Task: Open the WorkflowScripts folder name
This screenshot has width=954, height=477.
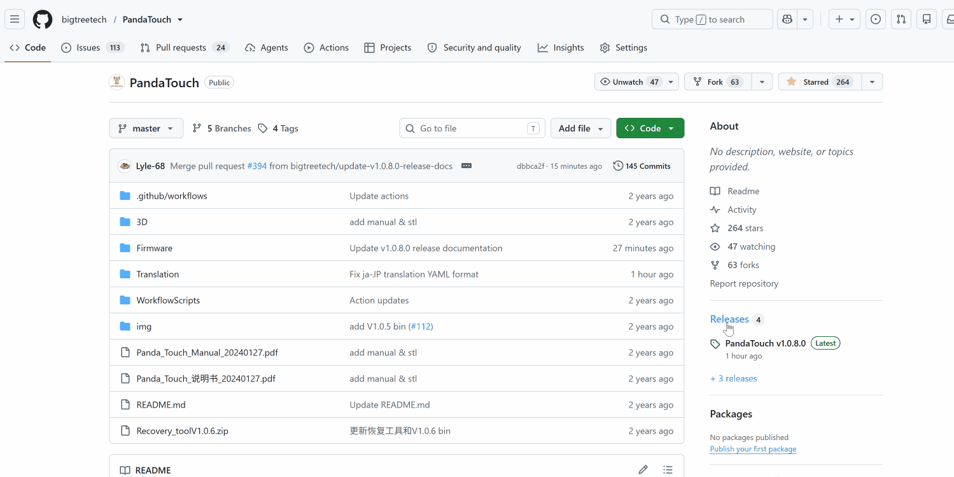Action: click(168, 301)
